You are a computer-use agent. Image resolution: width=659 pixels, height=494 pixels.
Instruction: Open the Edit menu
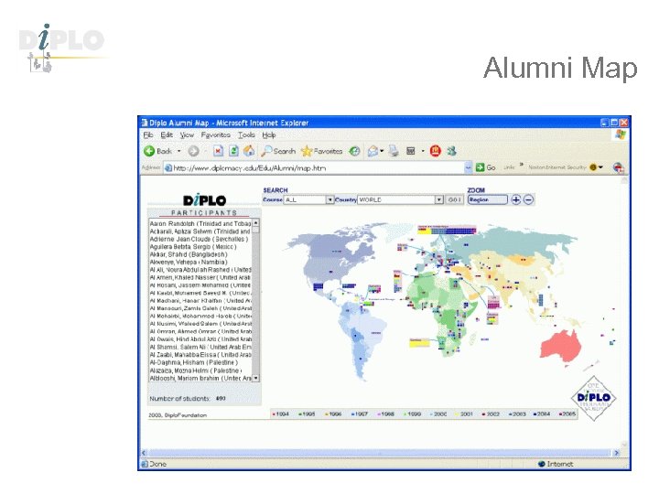(167, 134)
